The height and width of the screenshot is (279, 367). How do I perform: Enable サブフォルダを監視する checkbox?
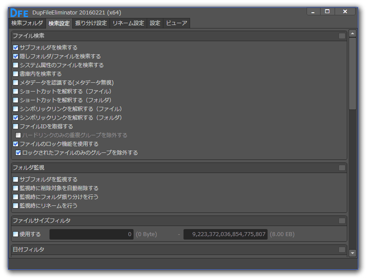[16, 180]
